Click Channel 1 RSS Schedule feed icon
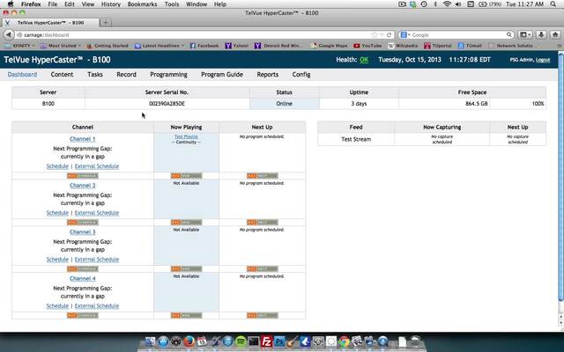 (x=82, y=176)
